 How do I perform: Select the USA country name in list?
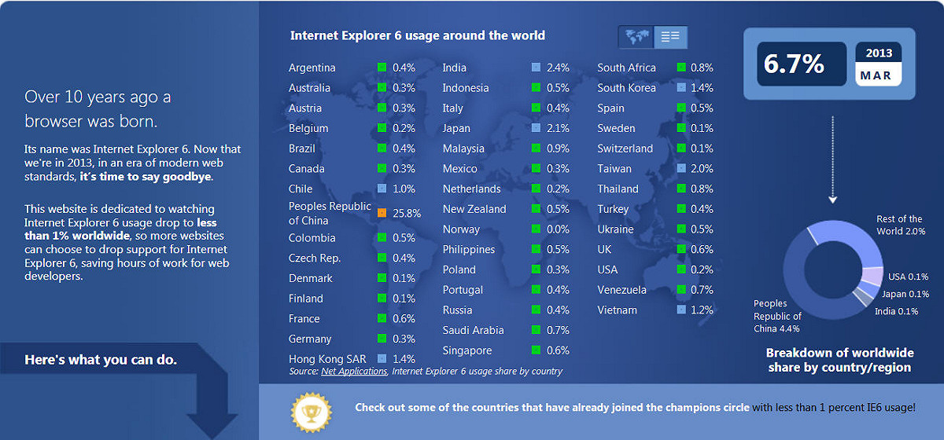pyautogui.click(x=608, y=269)
